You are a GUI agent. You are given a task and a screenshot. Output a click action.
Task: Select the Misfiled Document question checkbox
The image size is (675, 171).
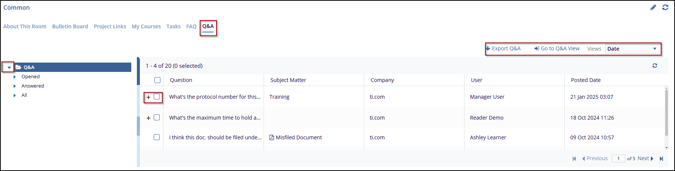[157, 137]
